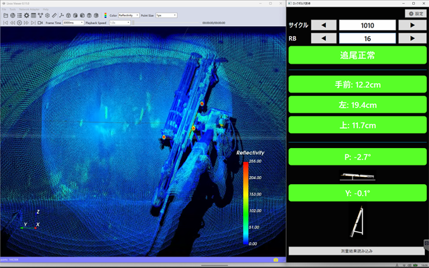Open the gear settings icon in Livox toolbar
The height and width of the screenshot is (268, 429).
pyautogui.click(x=27, y=15)
